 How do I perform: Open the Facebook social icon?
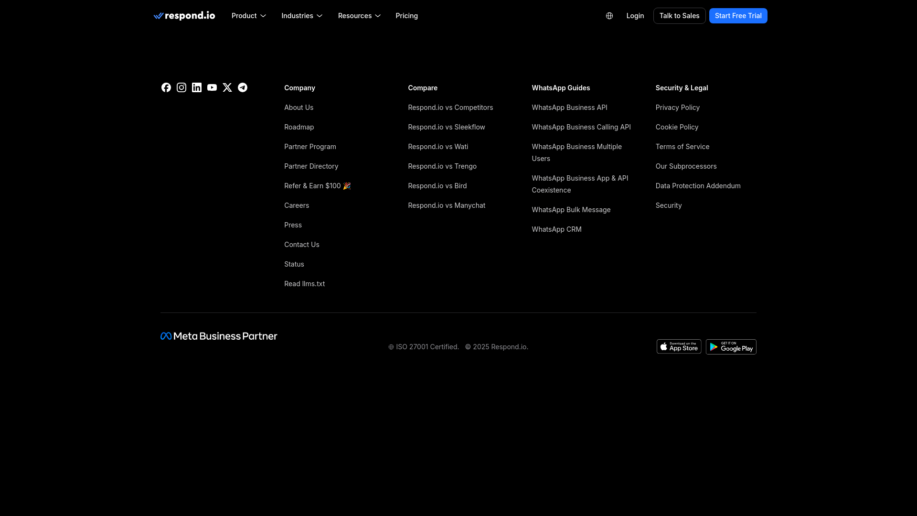pos(166,87)
